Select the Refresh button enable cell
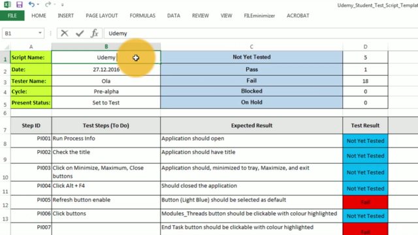 point(106,202)
